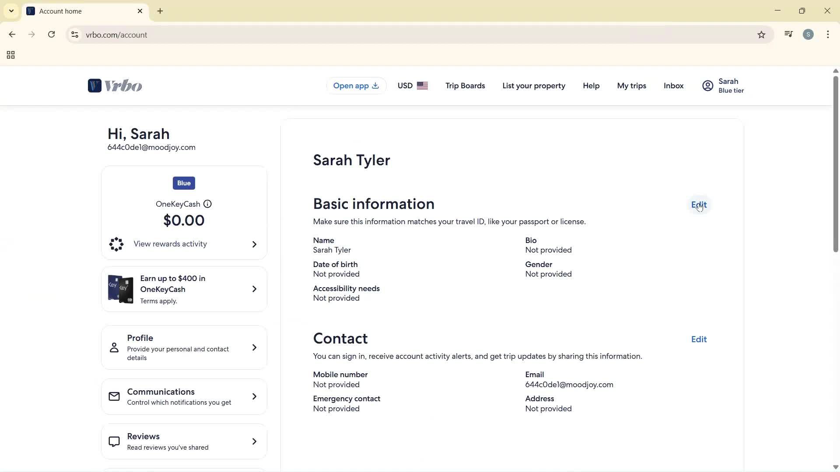The image size is (840, 472).
Task: Reload the page
Action: coord(52,35)
